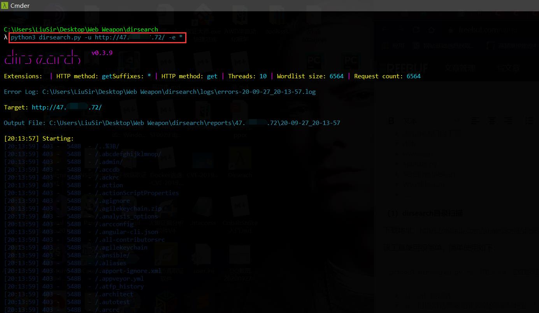Toggle the bold 'B' icon in background editor
The height and width of the screenshot is (313, 539).
[391, 121]
